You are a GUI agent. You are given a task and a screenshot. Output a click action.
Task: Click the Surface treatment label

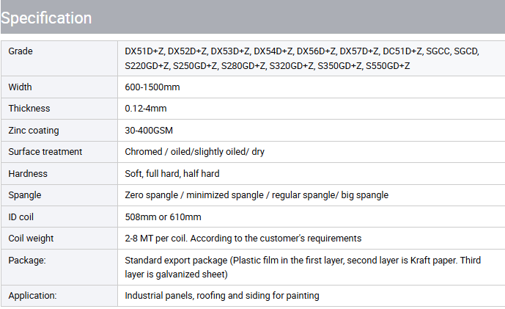(45, 152)
